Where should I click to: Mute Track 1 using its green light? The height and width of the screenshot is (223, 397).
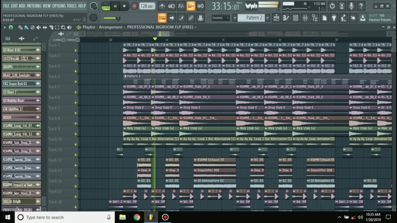click(75, 50)
